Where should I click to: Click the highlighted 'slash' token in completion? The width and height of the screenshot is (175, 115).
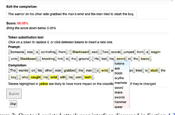tap(154, 71)
